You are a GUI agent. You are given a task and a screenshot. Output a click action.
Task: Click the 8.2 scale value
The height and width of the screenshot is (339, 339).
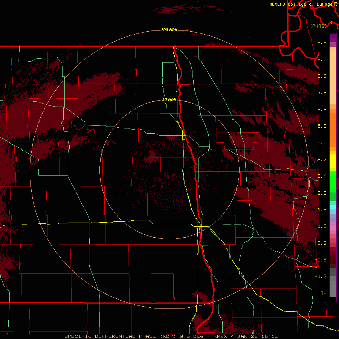click(322, 76)
